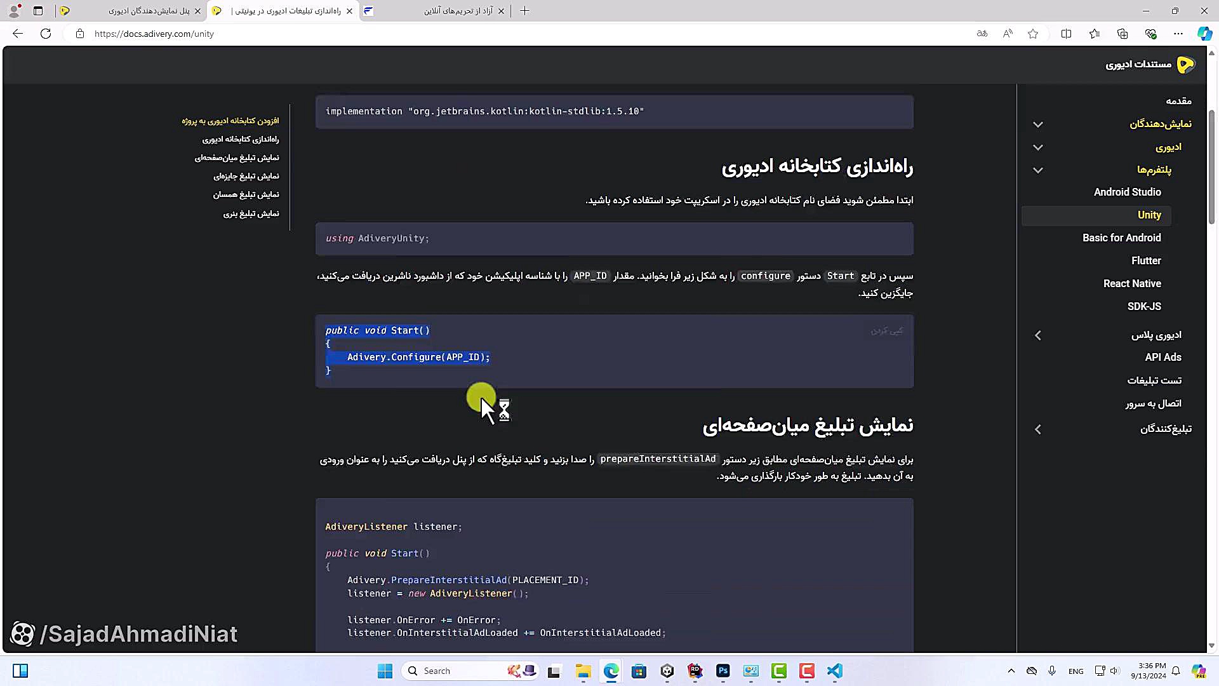This screenshot has height=686, width=1219.
Task: Expand the تبلیغ‌کنندگان sidebar chevron
Action: point(1038,429)
